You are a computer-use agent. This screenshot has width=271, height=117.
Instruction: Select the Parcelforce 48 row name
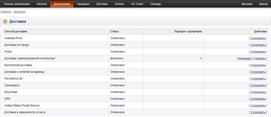(x=13, y=78)
